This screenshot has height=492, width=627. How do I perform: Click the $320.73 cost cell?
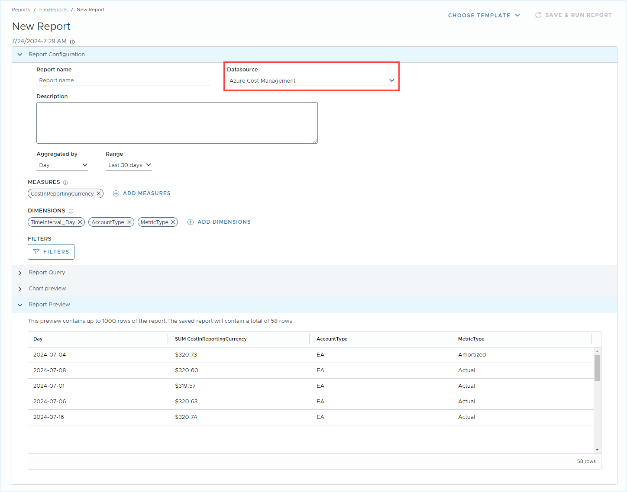186,355
